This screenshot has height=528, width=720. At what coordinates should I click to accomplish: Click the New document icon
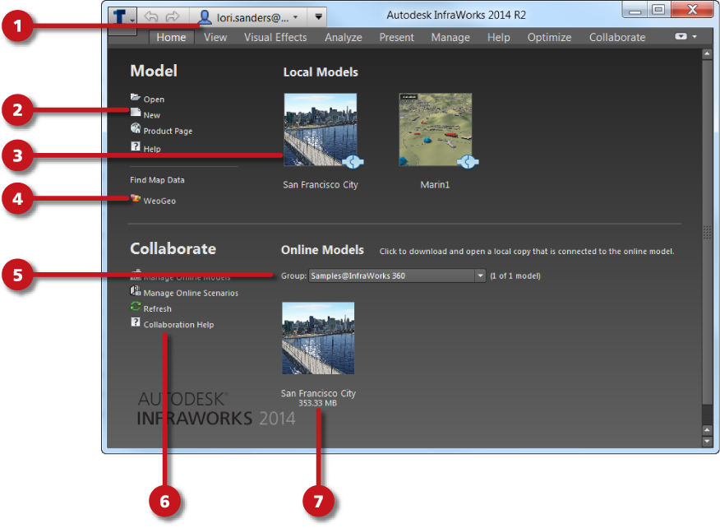point(136,112)
